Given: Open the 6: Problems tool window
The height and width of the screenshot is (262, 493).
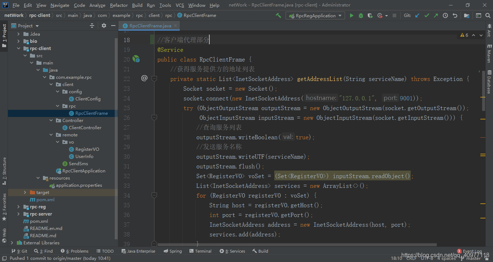Looking at the screenshot, I should point(74,251).
